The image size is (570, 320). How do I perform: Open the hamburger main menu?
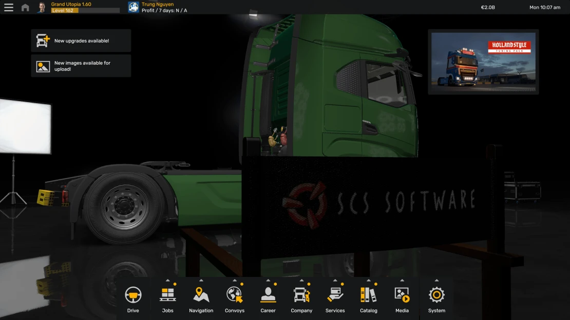[9, 7]
